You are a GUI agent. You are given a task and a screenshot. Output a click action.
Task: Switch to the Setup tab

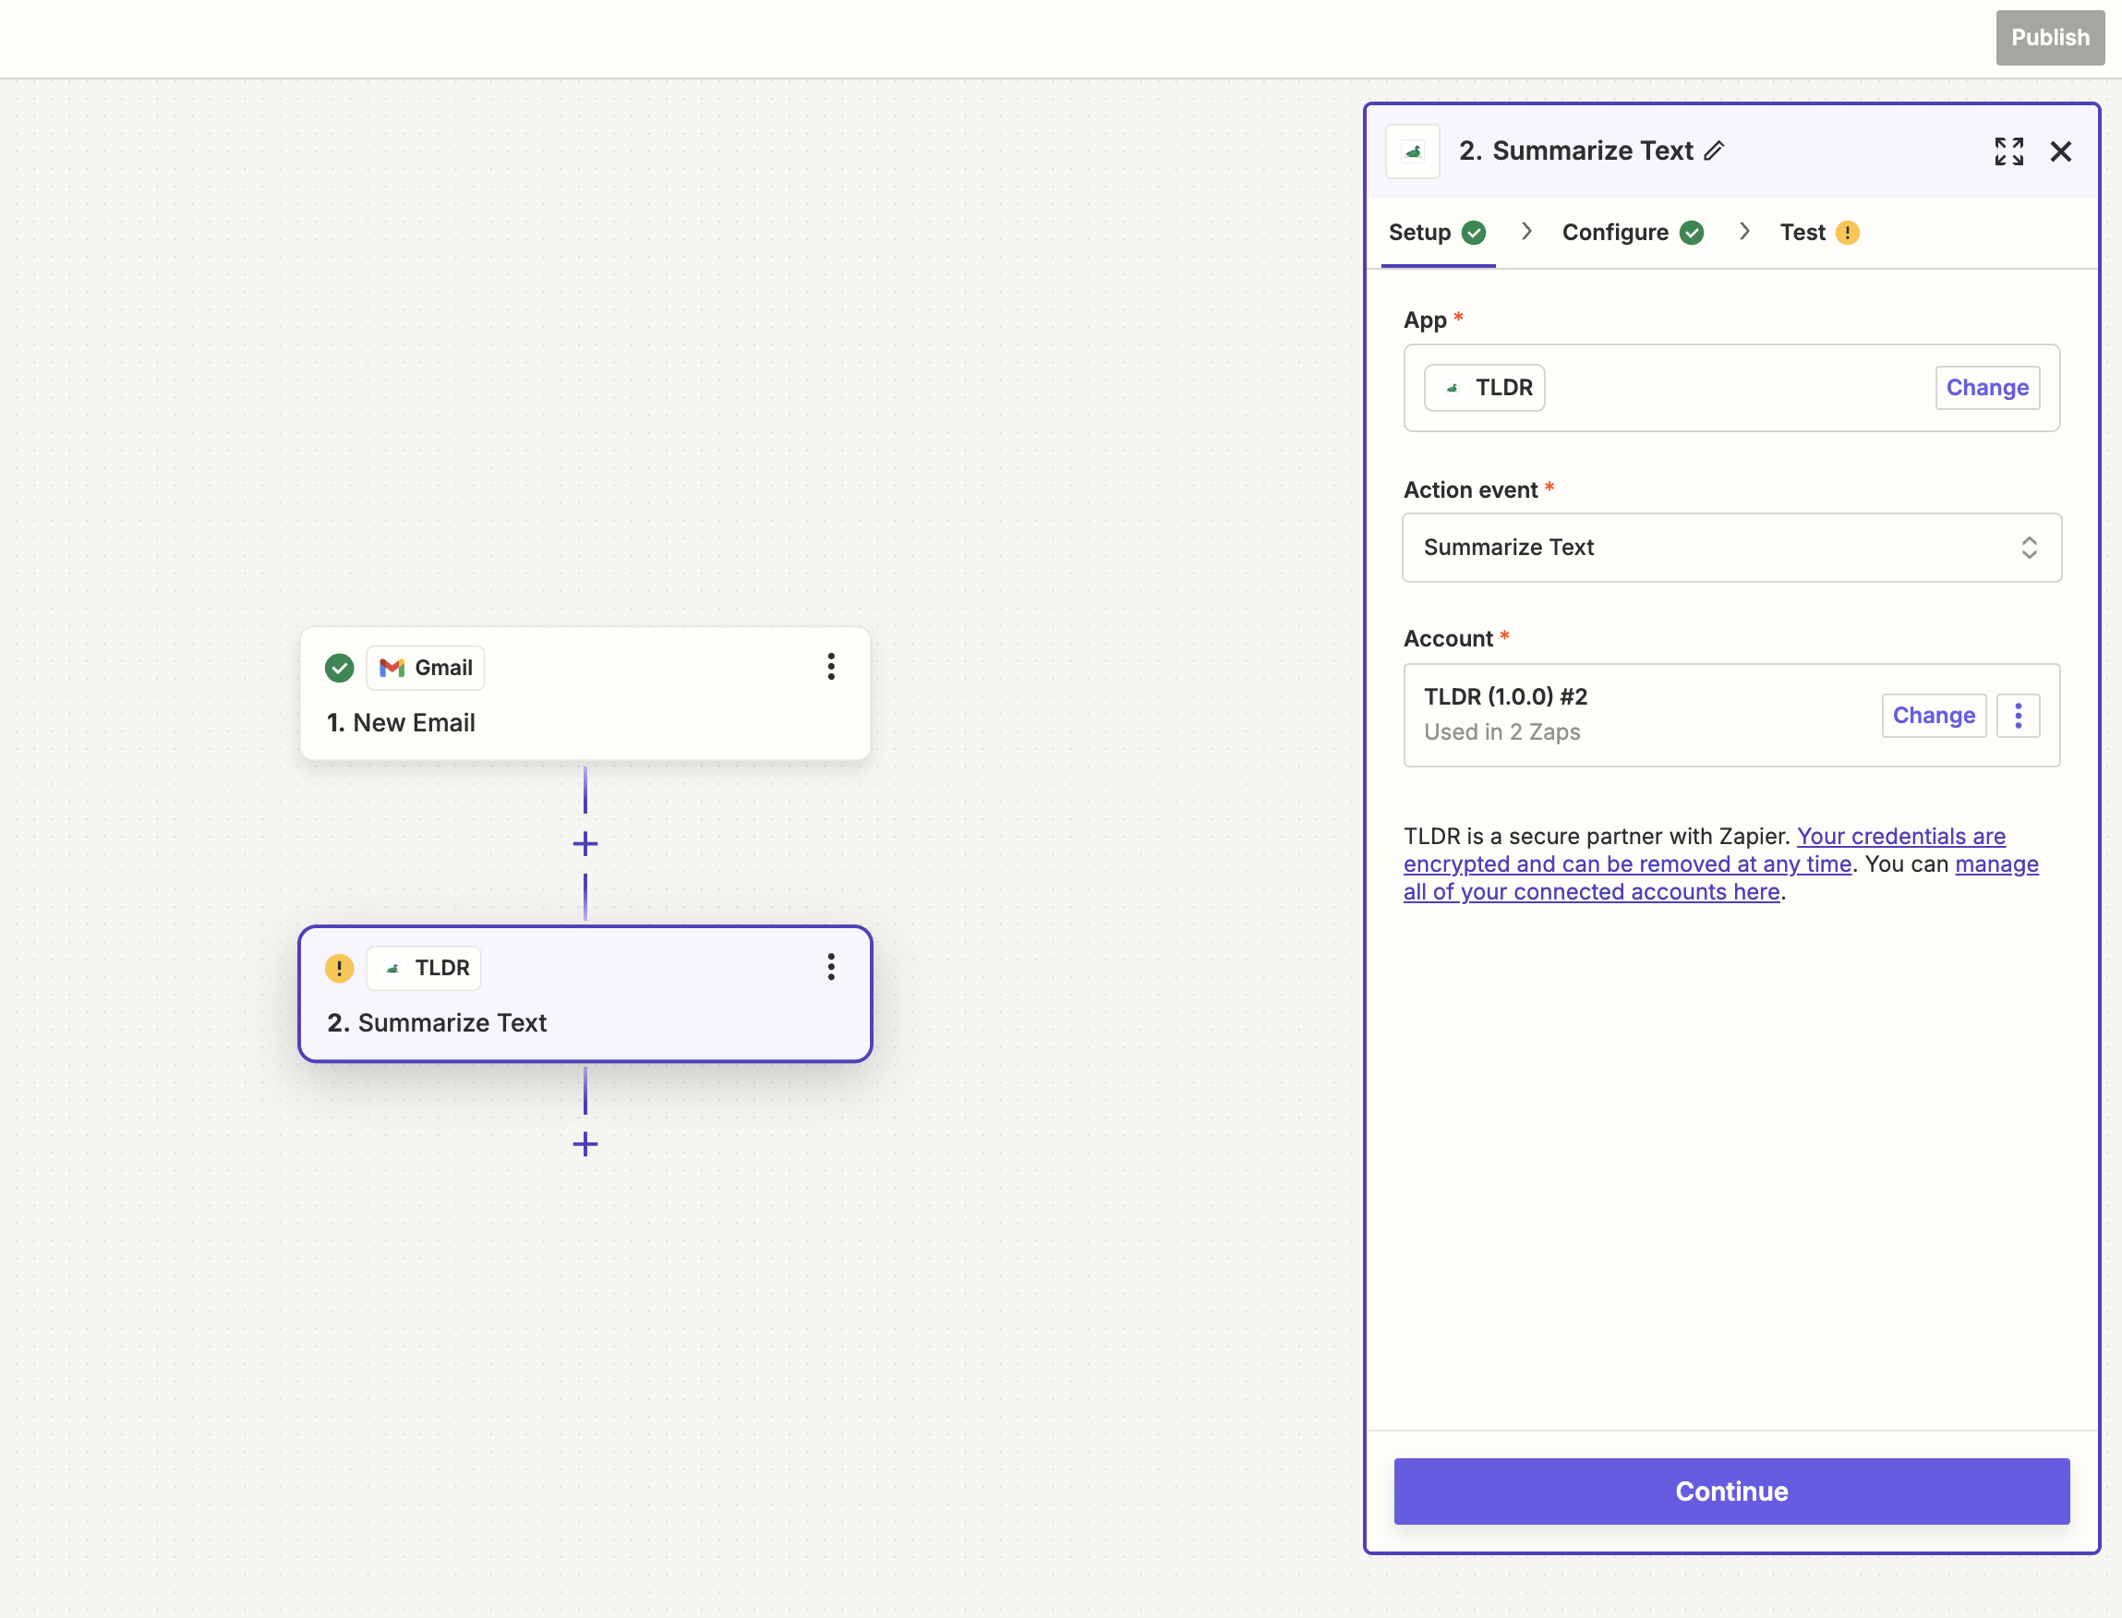coord(1438,232)
